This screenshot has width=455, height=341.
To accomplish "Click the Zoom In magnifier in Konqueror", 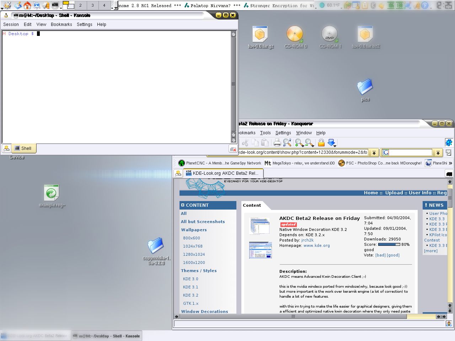I will tap(299, 143).
